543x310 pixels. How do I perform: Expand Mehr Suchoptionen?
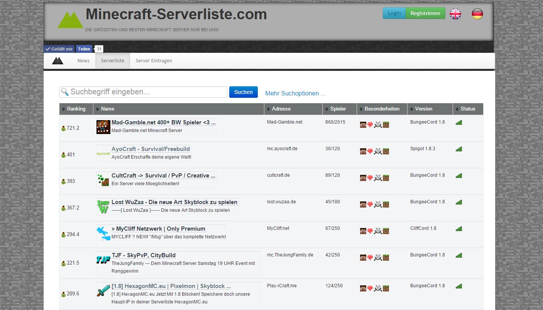295,93
